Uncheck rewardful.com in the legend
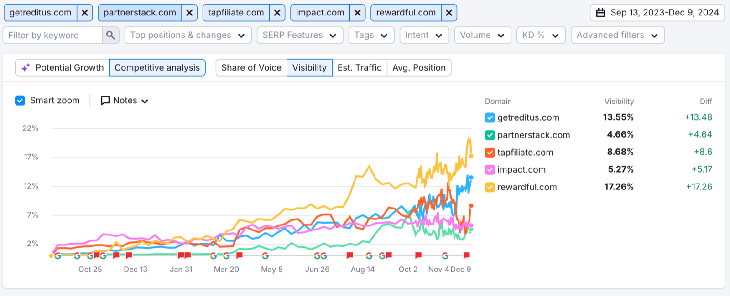Image resolution: width=730 pixels, height=296 pixels. click(490, 187)
